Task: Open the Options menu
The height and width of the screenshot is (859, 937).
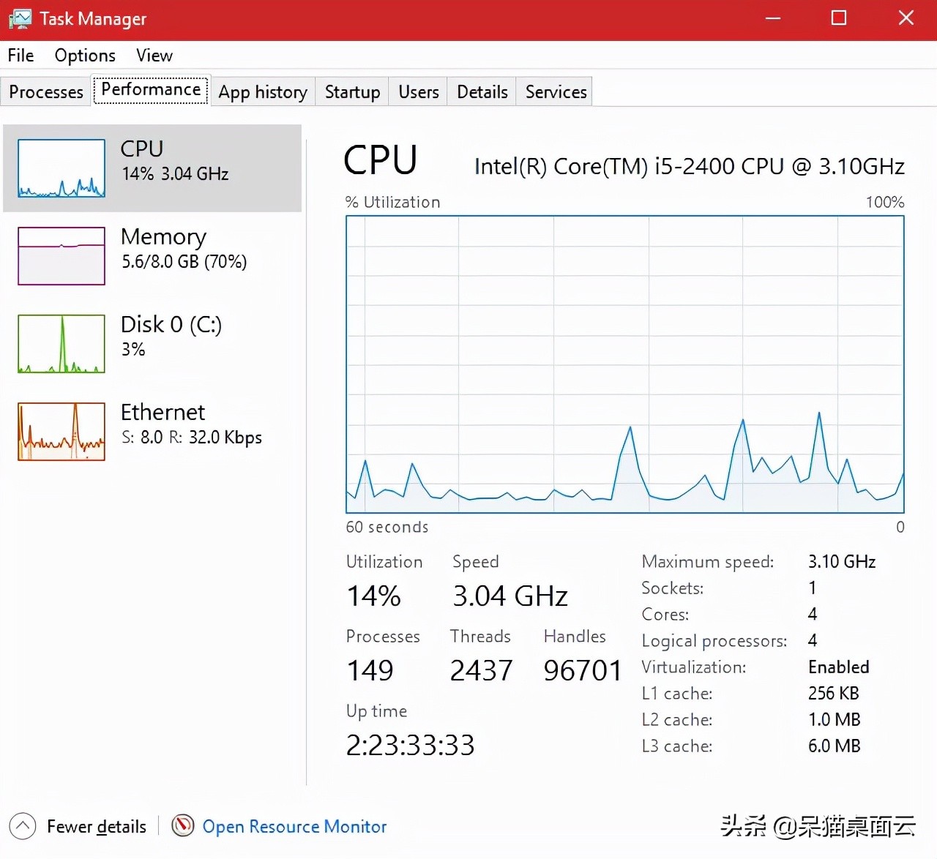Action: point(85,56)
